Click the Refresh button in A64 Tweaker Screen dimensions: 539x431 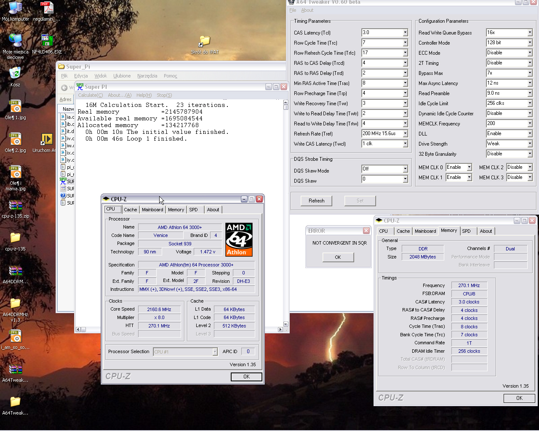pos(316,201)
